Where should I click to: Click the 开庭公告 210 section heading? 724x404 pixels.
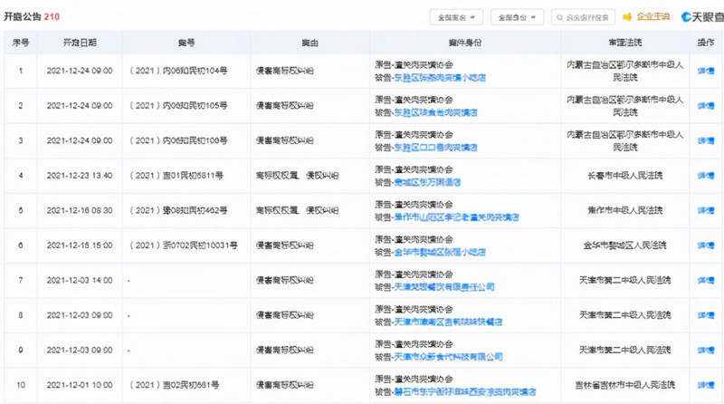(32, 16)
